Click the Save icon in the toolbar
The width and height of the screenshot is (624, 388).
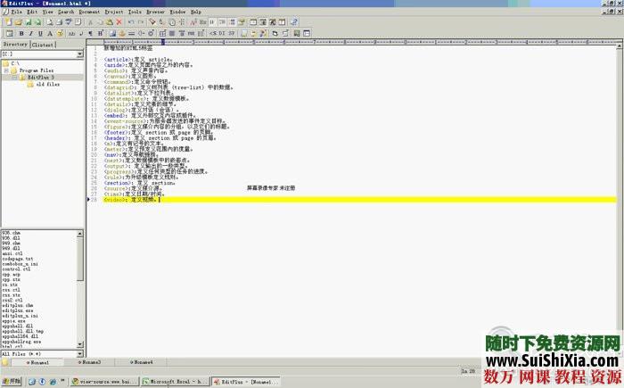(x=29, y=22)
